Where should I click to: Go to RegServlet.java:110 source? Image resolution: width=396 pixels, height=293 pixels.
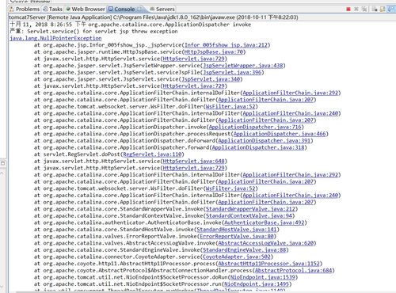(x=152, y=154)
